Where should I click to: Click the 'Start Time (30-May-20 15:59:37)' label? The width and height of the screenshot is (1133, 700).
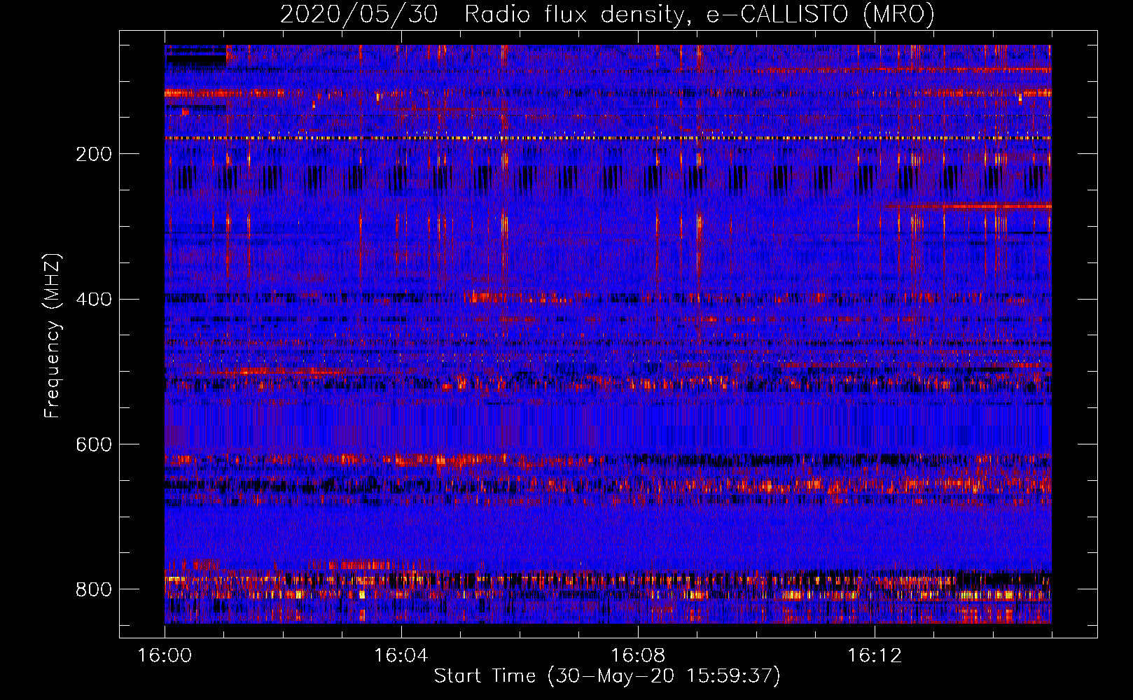point(607,676)
